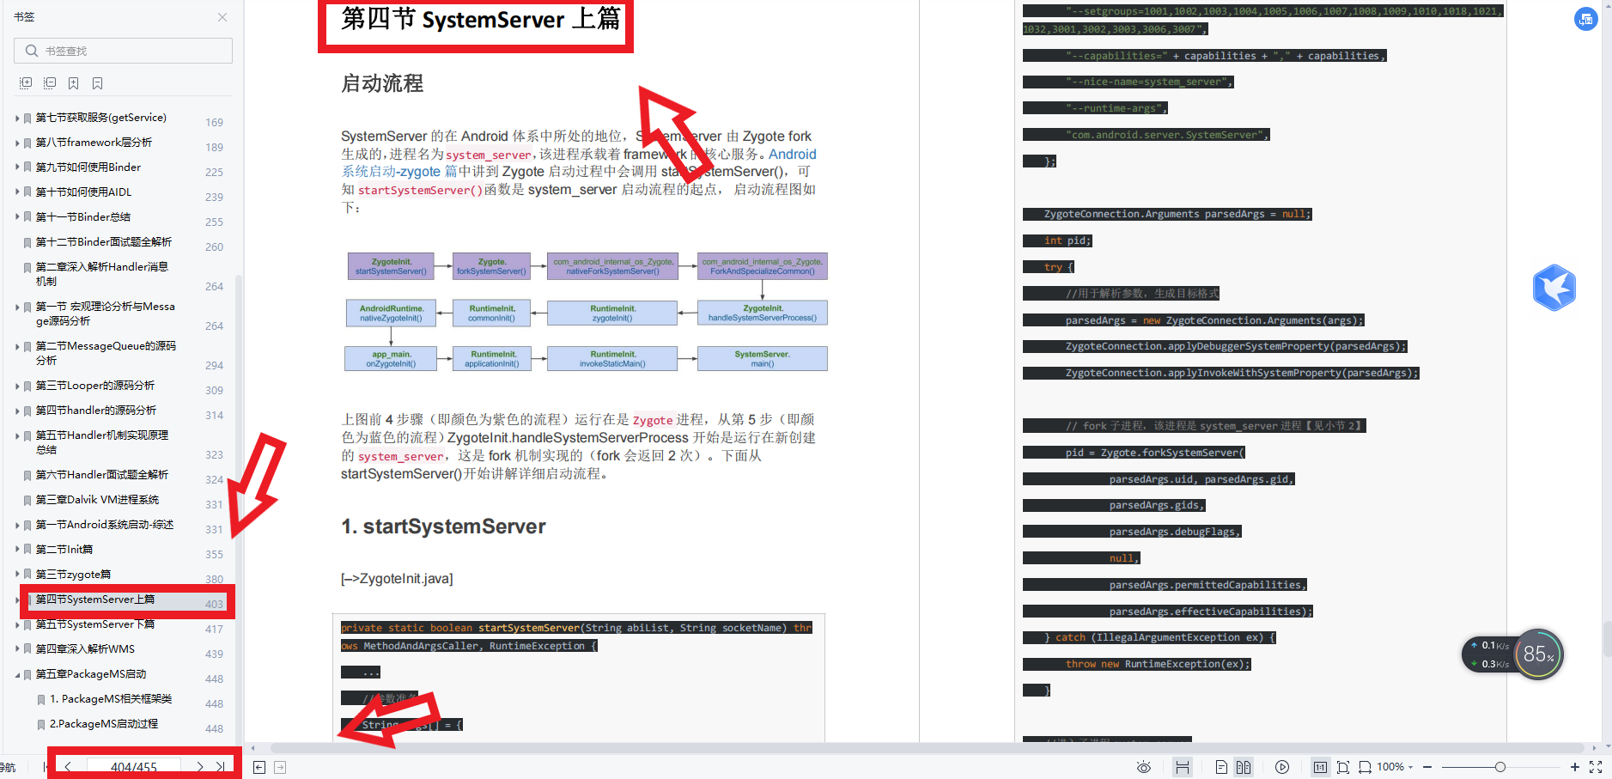Zoom out with the minus button

pos(1427,767)
